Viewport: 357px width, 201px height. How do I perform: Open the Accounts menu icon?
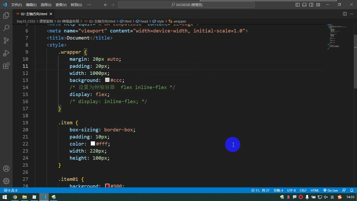pos(6,169)
